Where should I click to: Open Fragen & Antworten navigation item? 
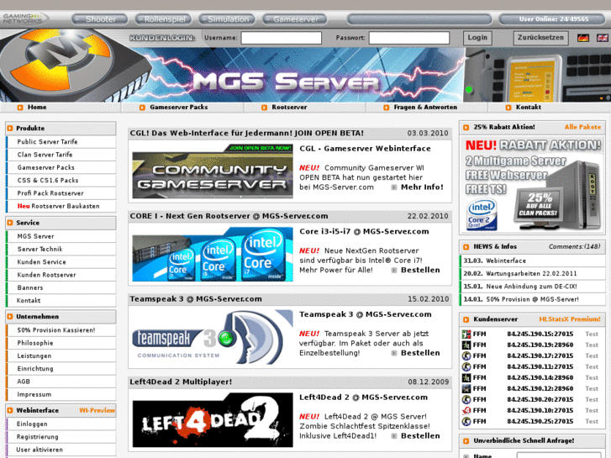[425, 108]
